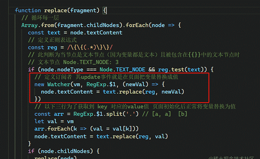The height and width of the screenshot is (159, 260).
Task: Click the '// 循环每一层' comment line
Action: (40, 18)
